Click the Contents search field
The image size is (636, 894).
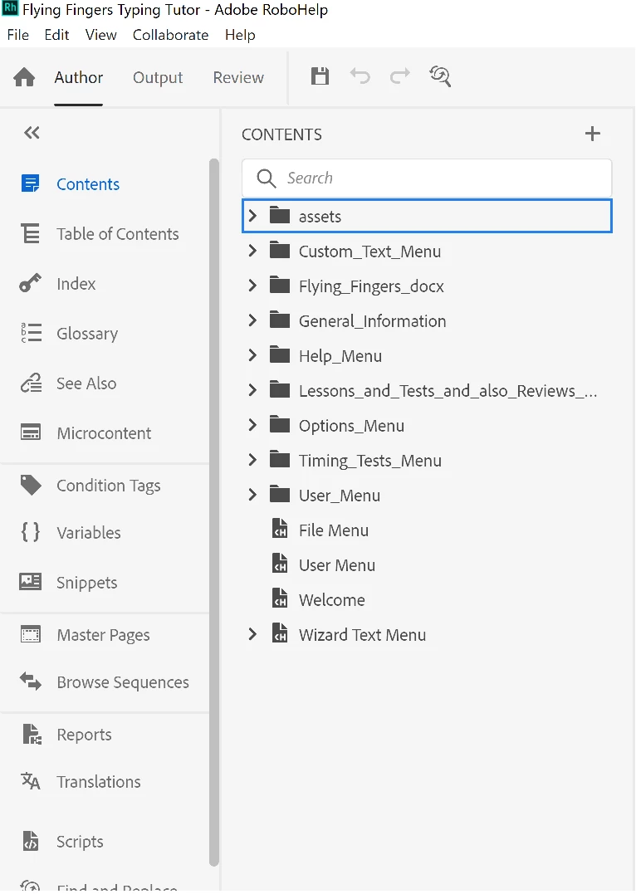427,178
